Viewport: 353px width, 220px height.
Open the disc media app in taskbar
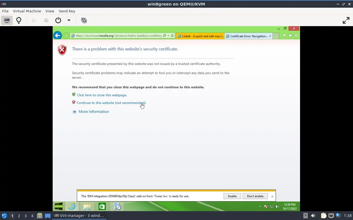(117, 206)
